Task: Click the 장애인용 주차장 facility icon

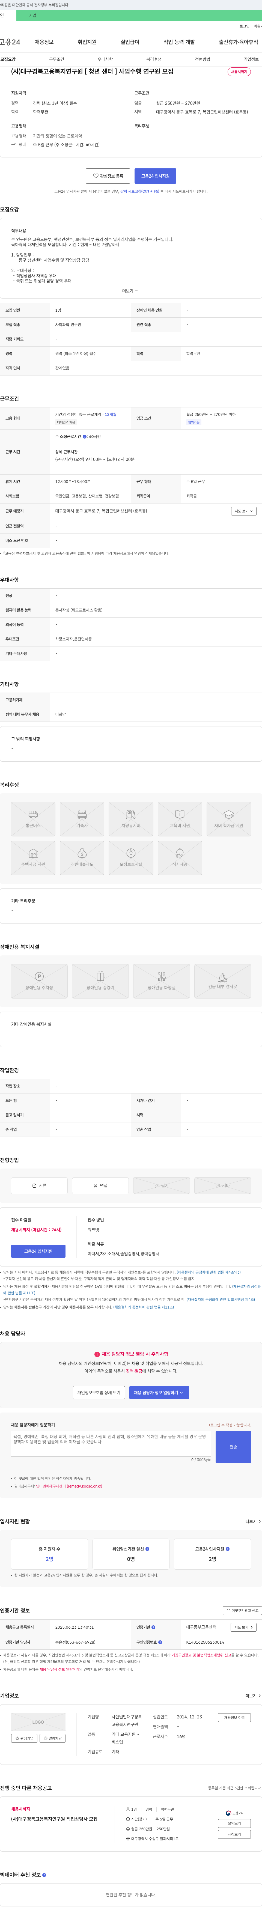Action: click(39, 981)
